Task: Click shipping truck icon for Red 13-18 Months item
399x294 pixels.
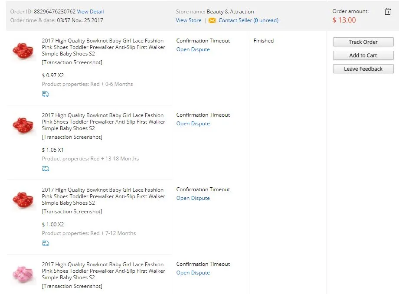Action: coord(46,169)
